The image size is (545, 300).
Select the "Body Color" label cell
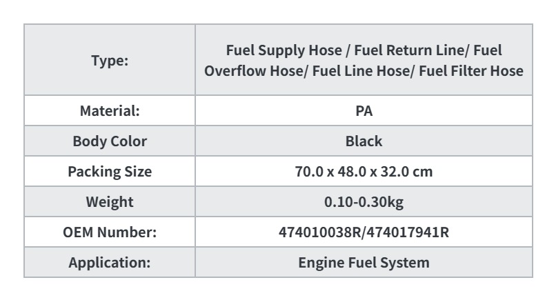pos(110,141)
